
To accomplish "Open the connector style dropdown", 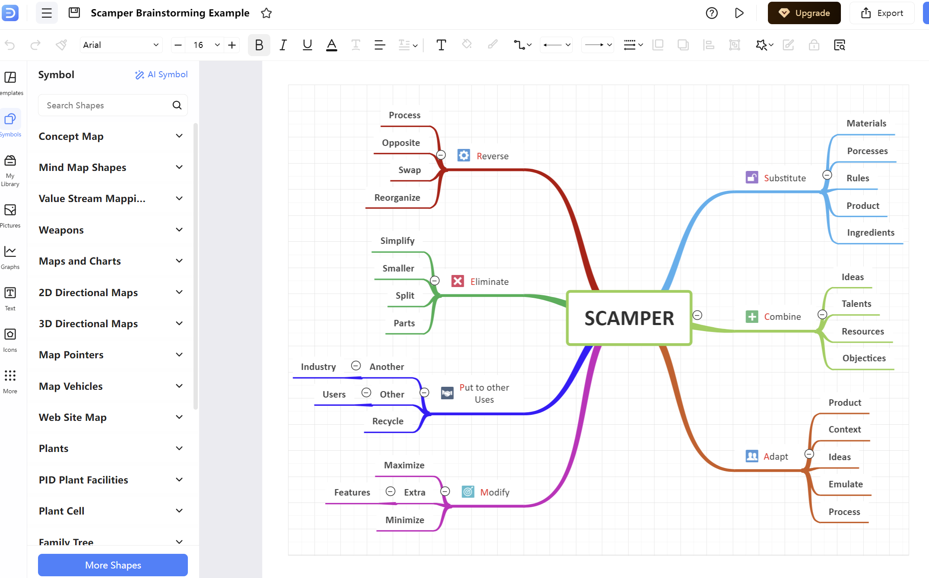I will tap(522, 45).
